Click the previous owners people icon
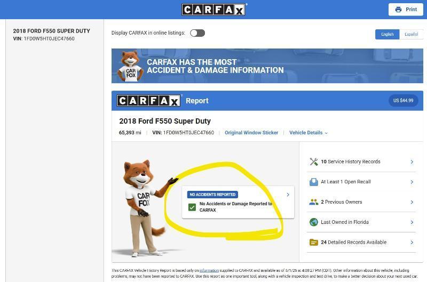The image size is (427, 282). pos(314,202)
